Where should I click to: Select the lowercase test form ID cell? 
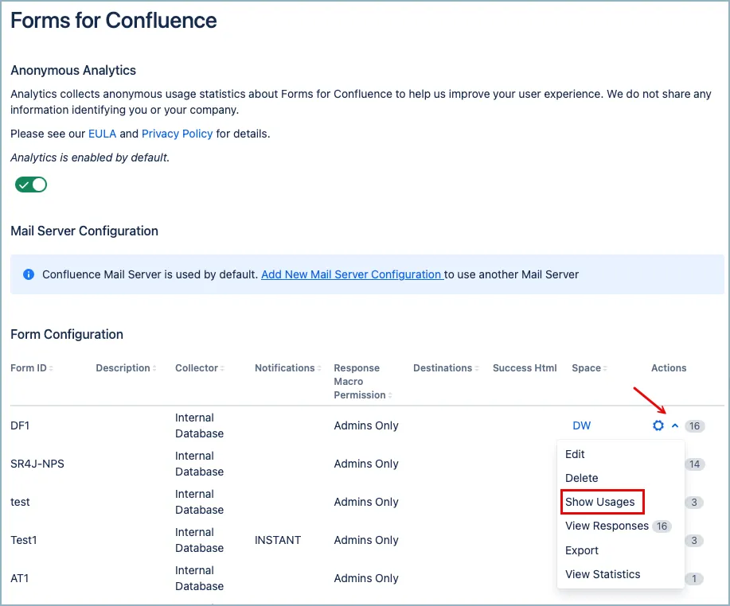point(20,502)
